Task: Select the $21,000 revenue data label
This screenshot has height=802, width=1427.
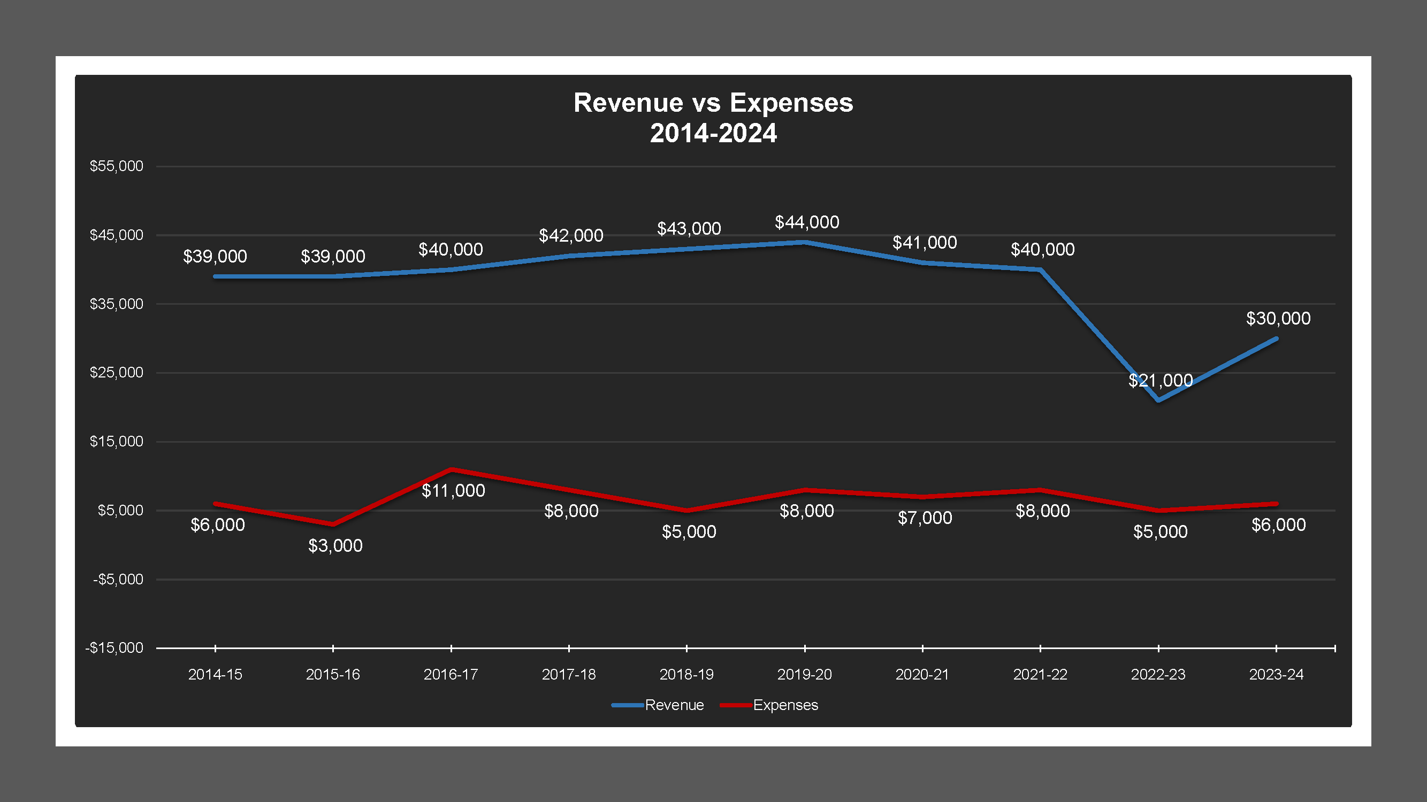Action: point(1161,381)
